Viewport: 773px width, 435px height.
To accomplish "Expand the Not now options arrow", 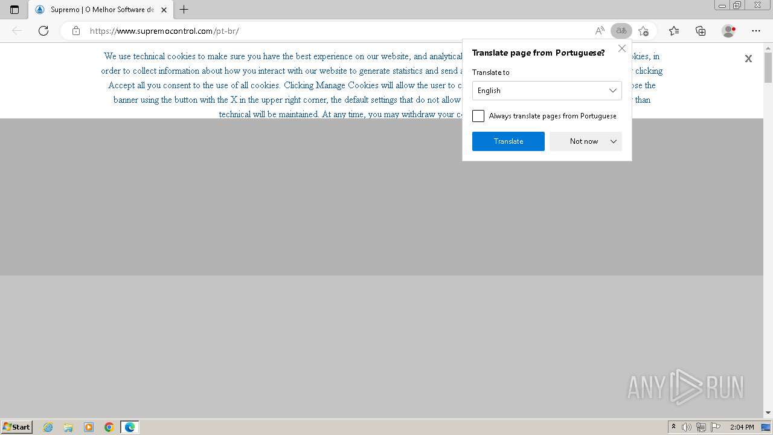I will pos(614,141).
